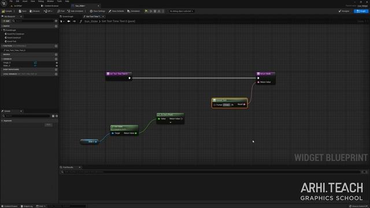Add new function with Functions plus icon
The height and width of the screenshot is (208, 370).
point(56,46)
